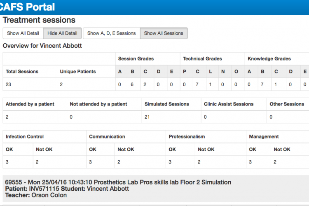Image resolution: width=309 pixels, height=206 pixels.
Task: Select Show All Sessions button
Action: tap(164, 33)
